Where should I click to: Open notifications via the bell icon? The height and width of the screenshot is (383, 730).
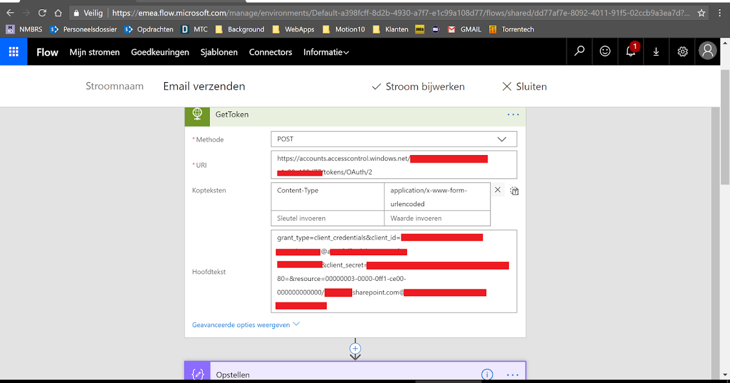[x=630, y=52]
